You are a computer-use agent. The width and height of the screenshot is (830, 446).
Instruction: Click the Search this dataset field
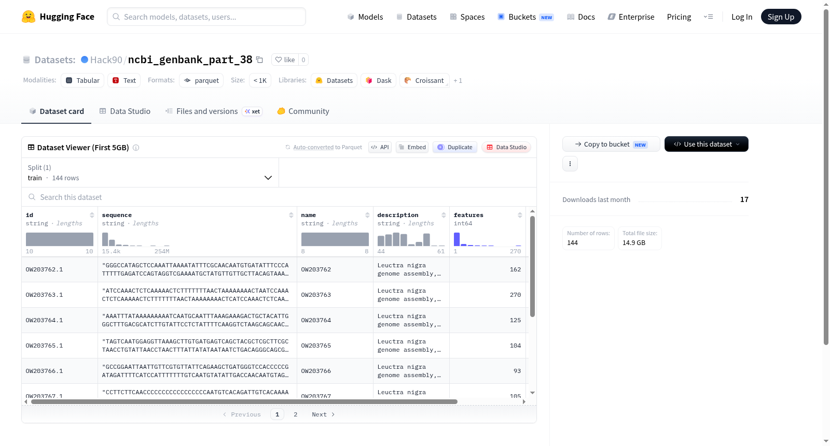coord(279,197)
